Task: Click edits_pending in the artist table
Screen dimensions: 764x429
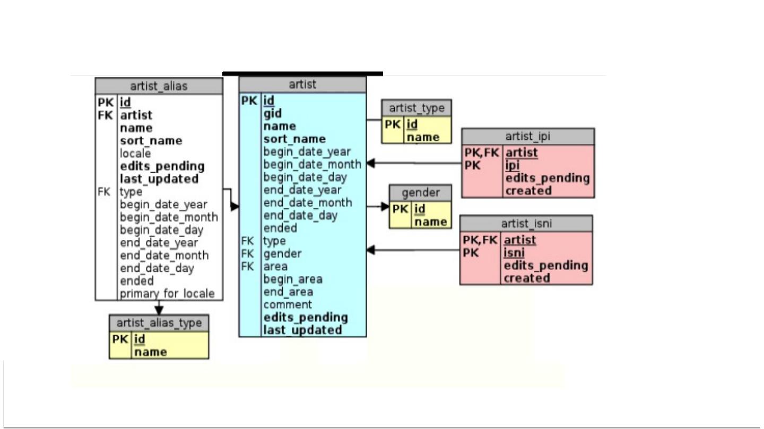Action: 305,317
